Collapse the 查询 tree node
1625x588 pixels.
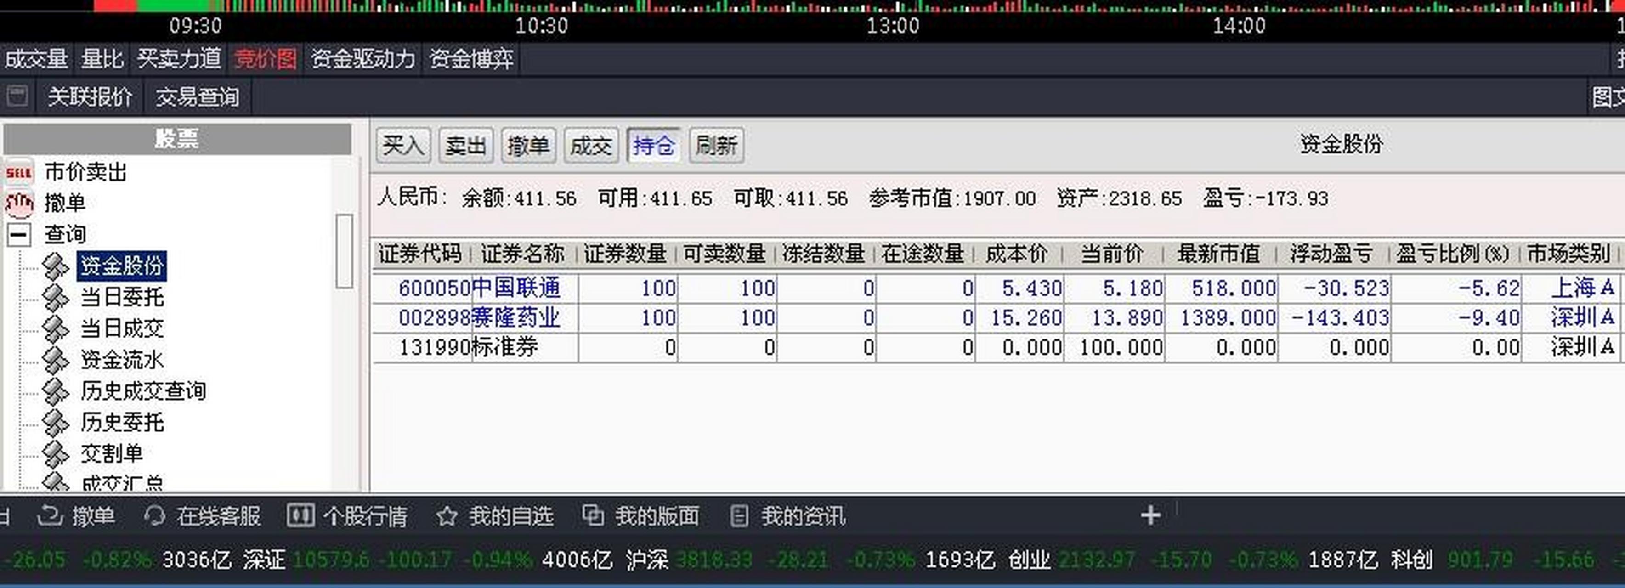click(x=19, y=235)
